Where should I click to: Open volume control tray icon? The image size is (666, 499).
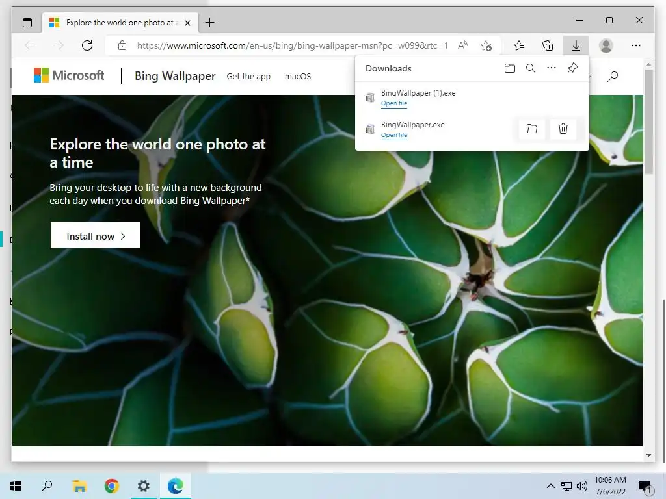coord(582,486)
